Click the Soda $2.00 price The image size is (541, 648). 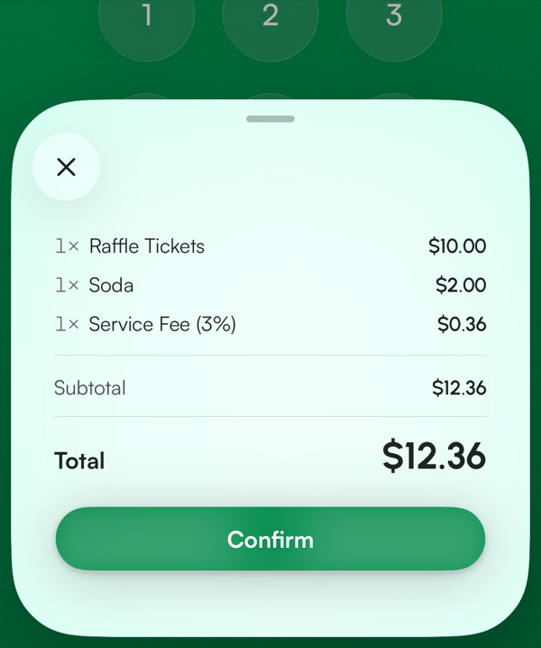461,285
